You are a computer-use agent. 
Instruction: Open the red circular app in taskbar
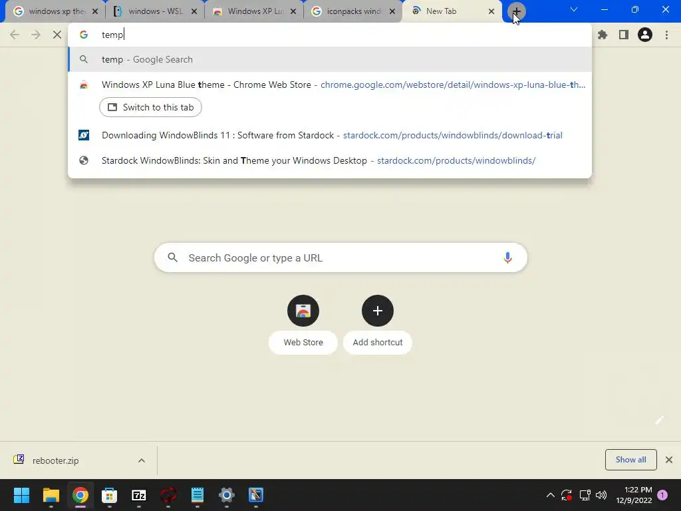pos(168,495)
